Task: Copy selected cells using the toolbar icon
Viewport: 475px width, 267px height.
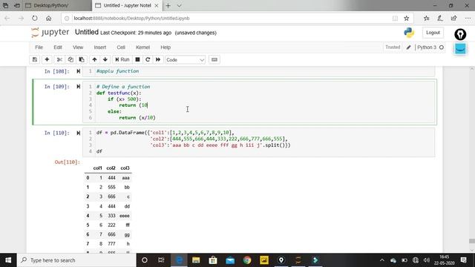Action: pyautogui.click(x=71, y=59)
